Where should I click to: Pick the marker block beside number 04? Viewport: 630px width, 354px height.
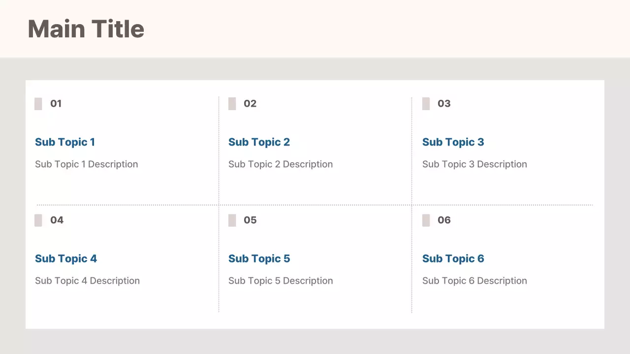(38, 220)
